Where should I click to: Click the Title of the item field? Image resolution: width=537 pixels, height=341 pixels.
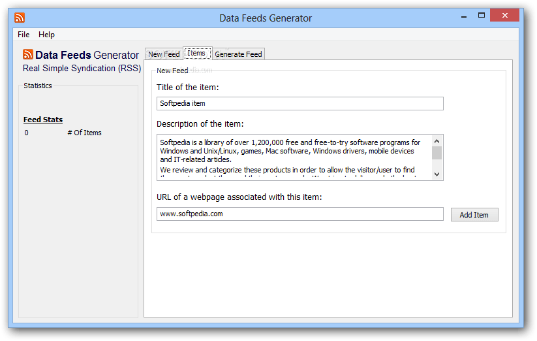[300, 103]
